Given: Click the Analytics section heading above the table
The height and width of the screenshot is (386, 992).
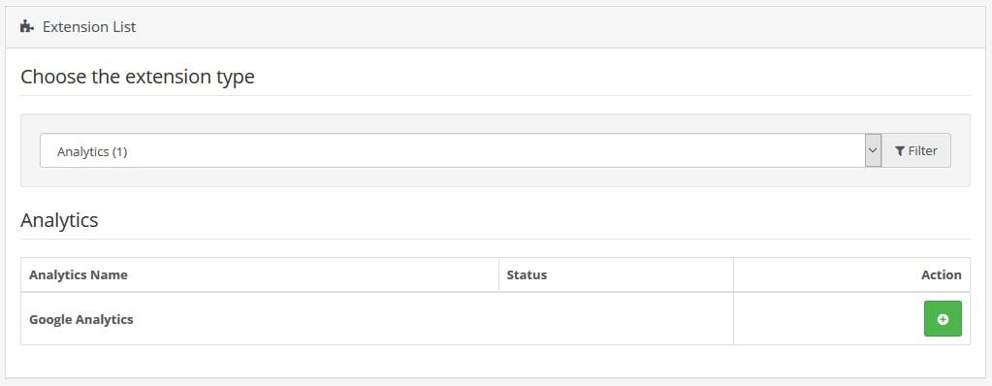Looking at the screenshot, I should point(59,220).
